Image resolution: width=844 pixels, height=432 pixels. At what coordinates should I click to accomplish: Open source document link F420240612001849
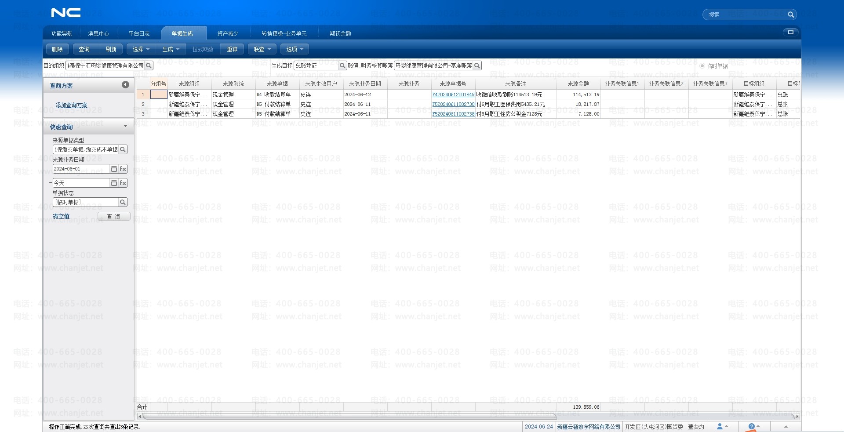tap(454, 94)
